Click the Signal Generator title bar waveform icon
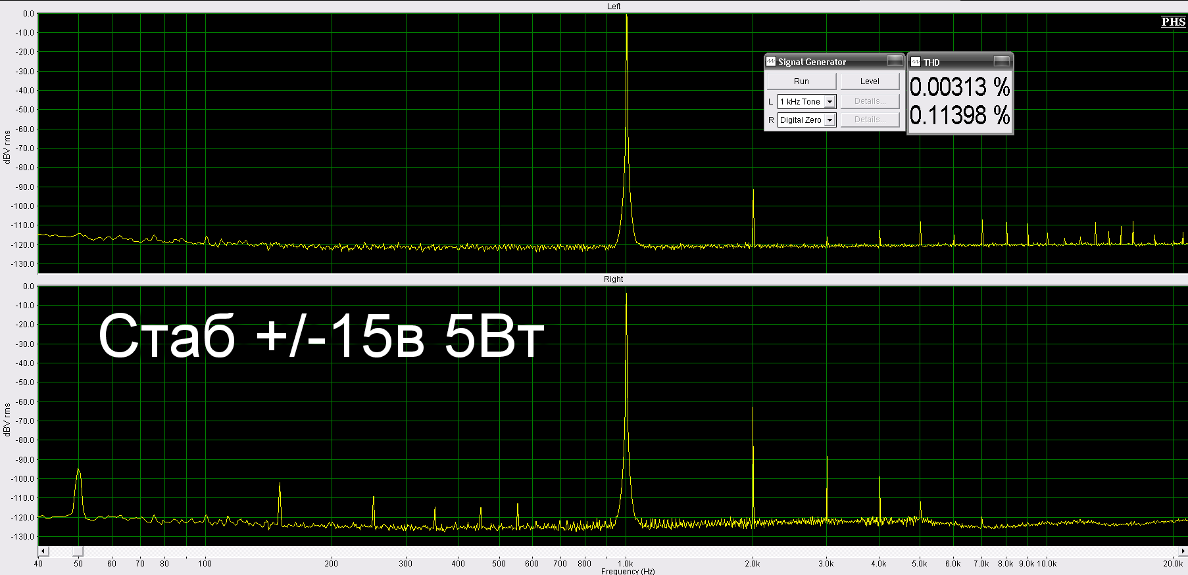 click(x=771, y=61)
